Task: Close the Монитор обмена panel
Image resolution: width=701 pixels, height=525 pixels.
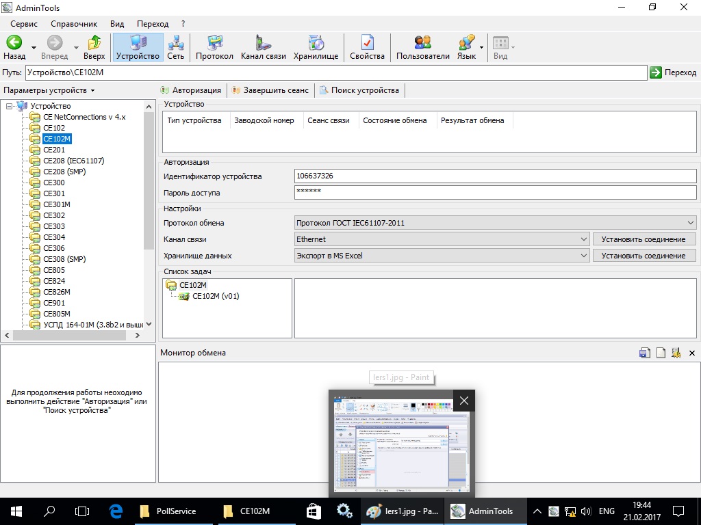Action: tap(692, 353)
